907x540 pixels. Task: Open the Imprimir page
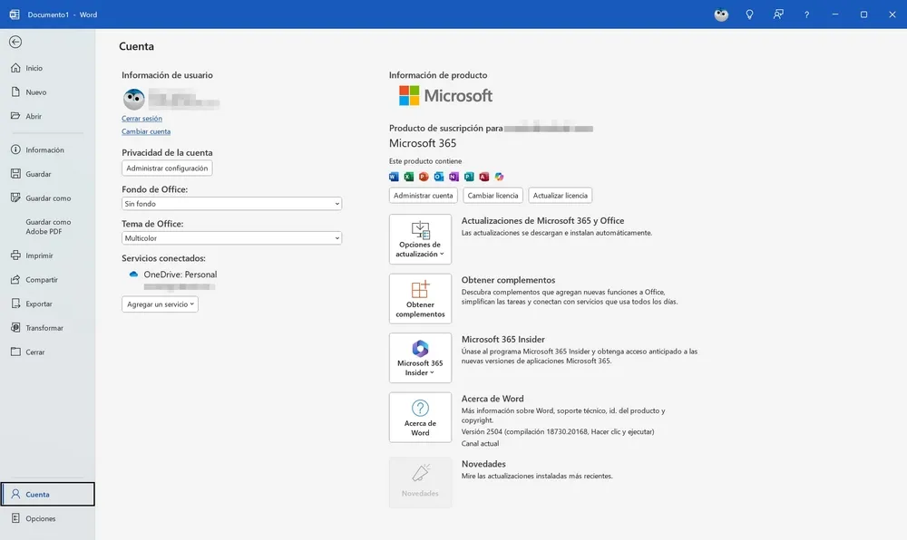coord(47,256)
